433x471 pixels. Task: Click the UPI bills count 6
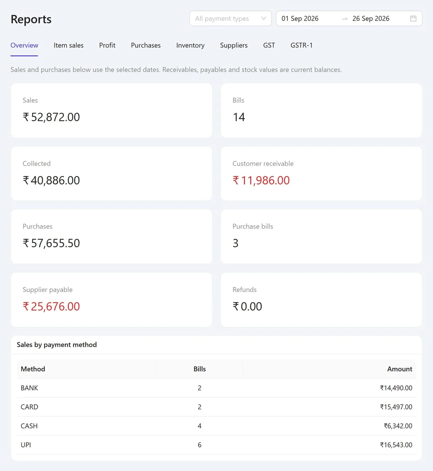[x=200, y=445]
